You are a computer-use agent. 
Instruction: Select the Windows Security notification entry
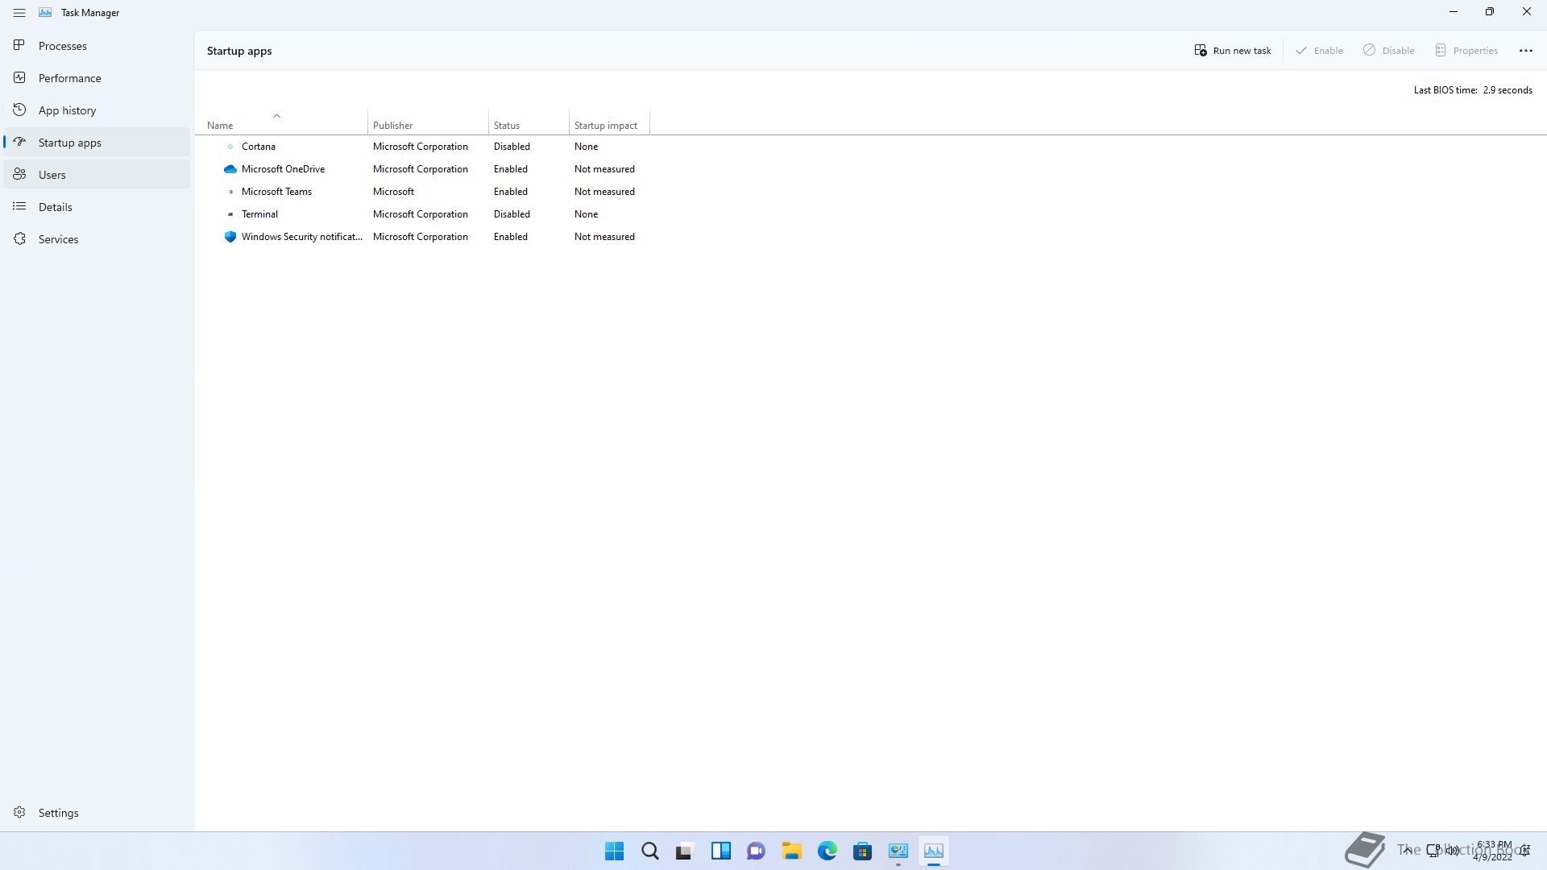click(x=423, y=237)
